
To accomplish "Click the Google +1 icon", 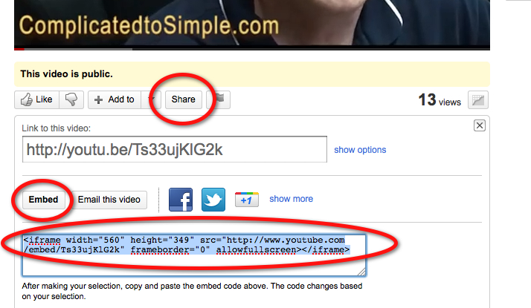I will [x=247, y=200].
